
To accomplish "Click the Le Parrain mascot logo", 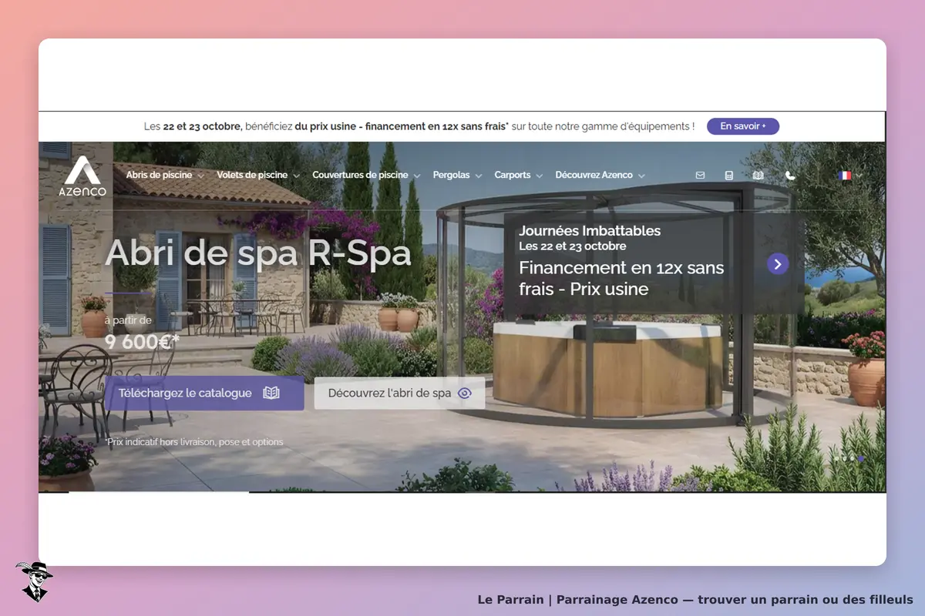I will 34,581.
